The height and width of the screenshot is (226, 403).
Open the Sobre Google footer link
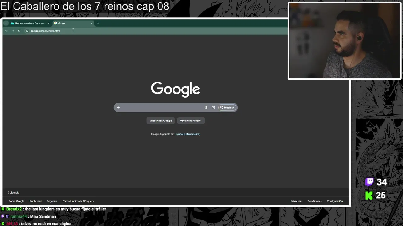point(16,201)
